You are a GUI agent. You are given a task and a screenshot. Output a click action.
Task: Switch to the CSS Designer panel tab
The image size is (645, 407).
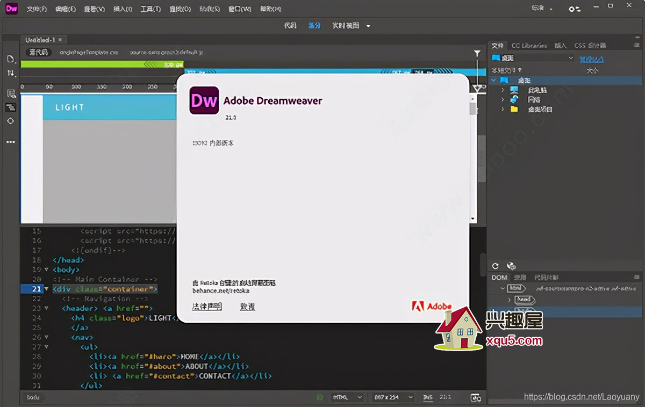(x=590, y=46)
